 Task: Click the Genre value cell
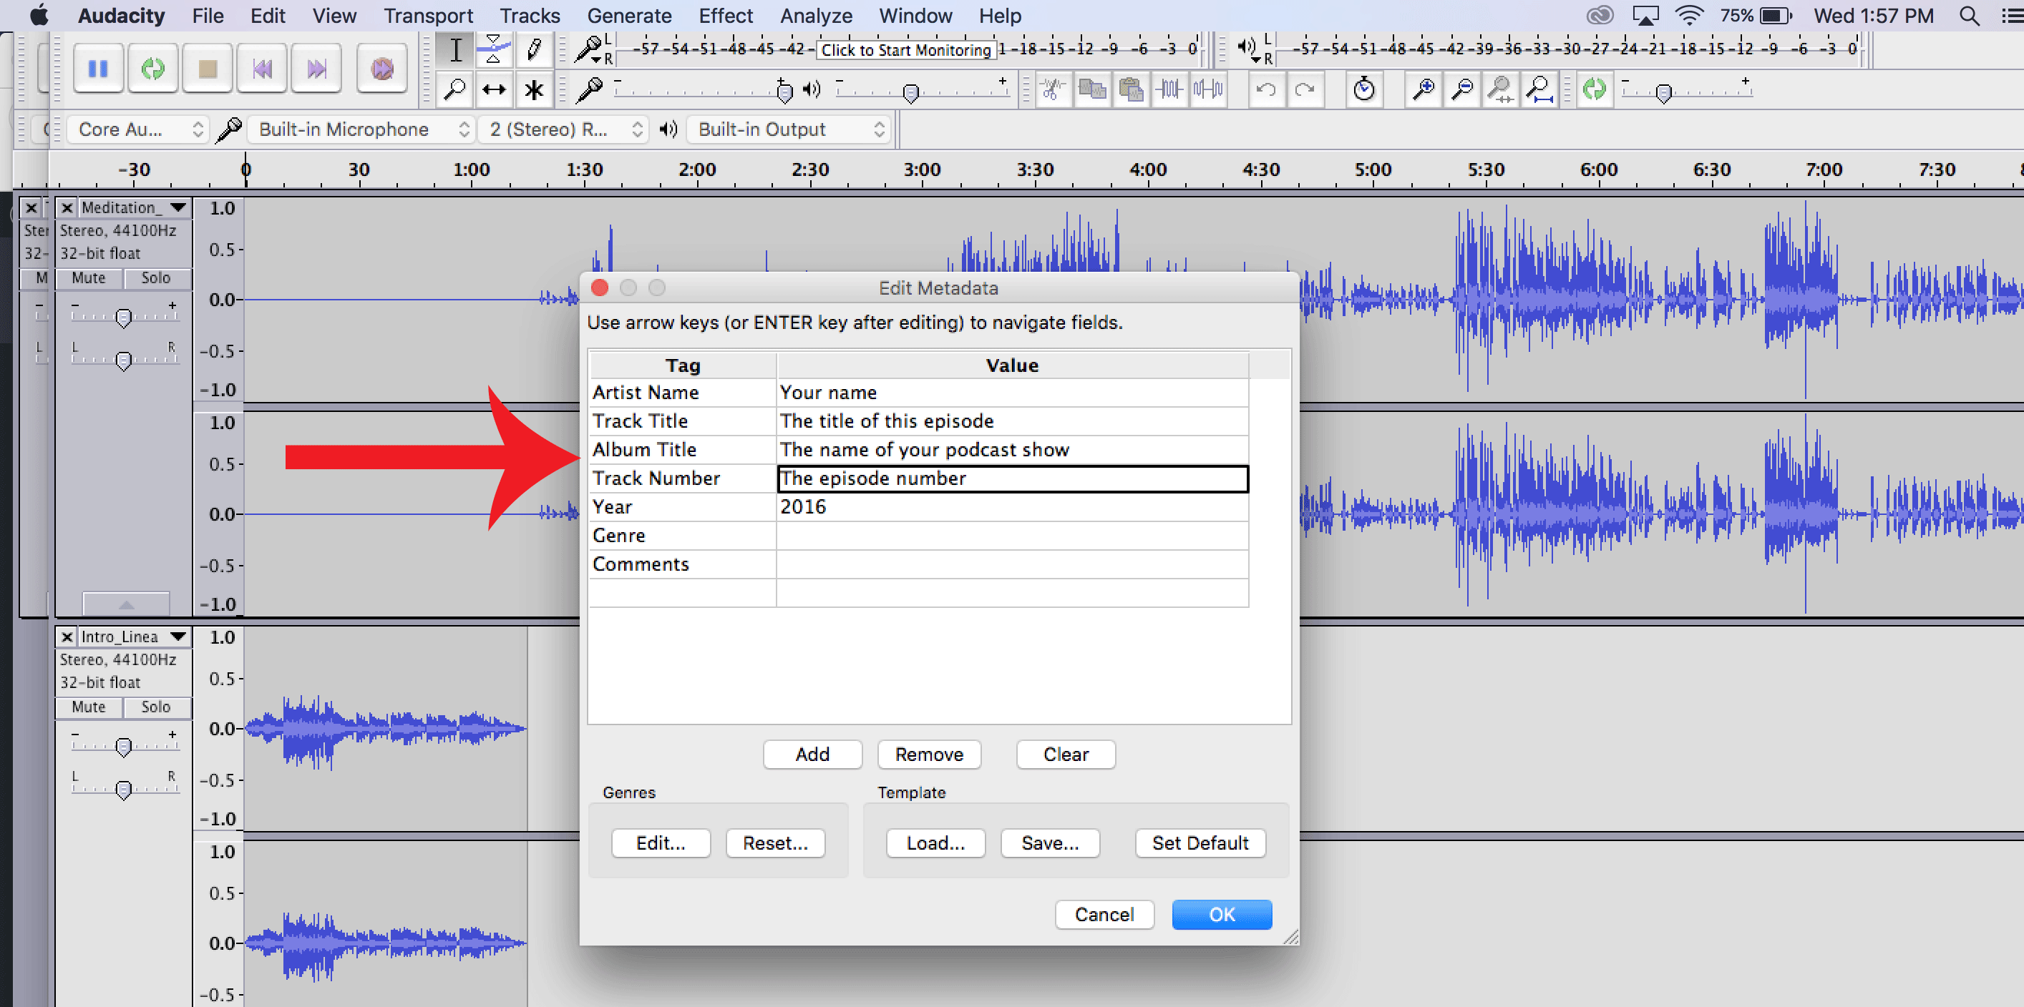(1012, 536)
